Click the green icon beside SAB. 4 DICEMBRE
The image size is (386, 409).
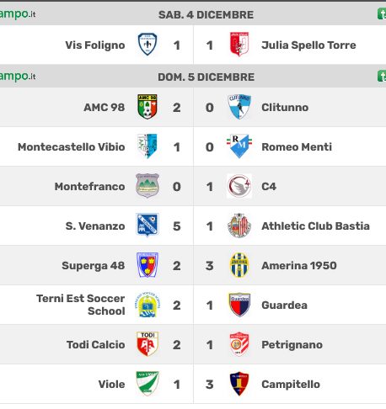click(382, 14)
